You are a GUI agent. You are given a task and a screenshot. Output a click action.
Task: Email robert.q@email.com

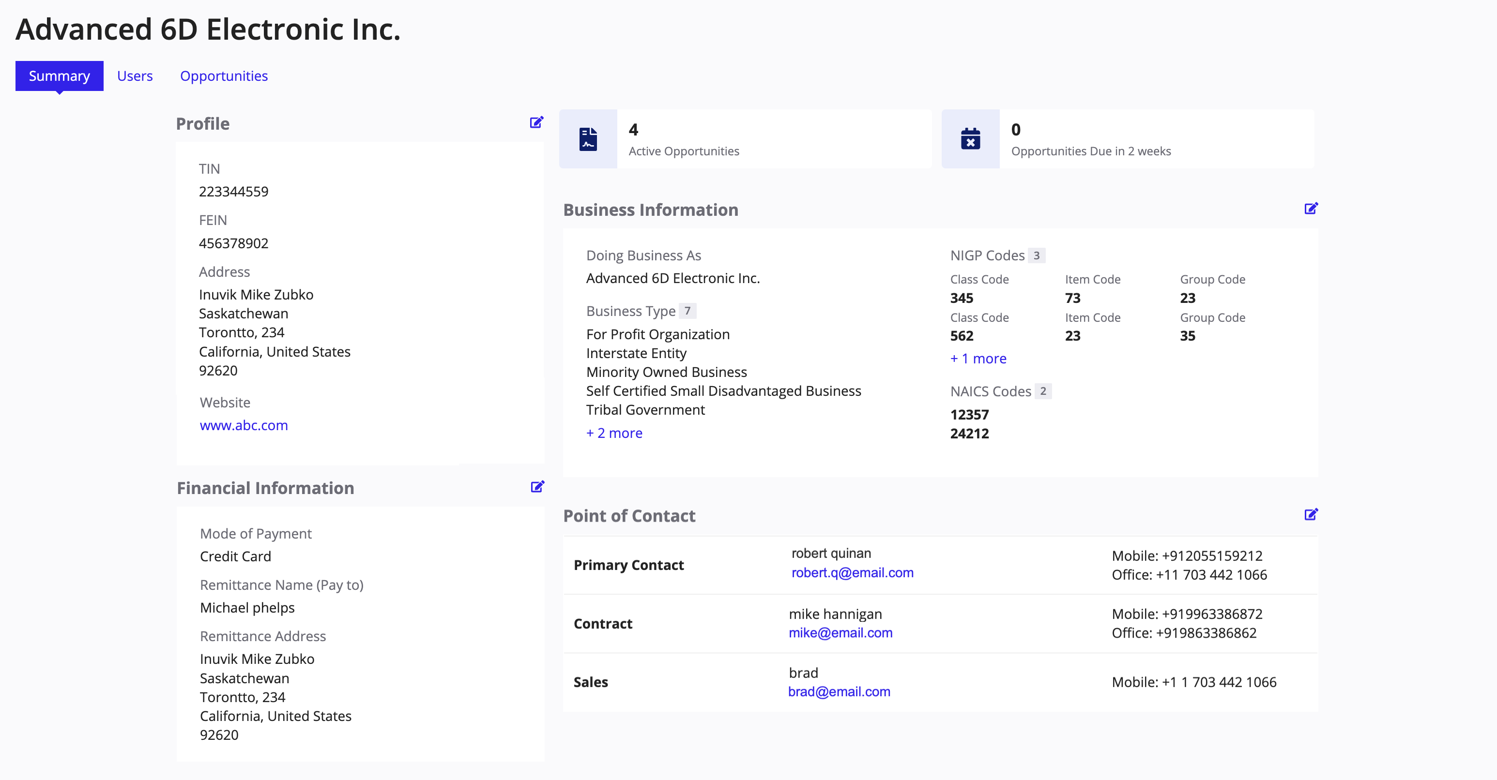pos(853,572)
